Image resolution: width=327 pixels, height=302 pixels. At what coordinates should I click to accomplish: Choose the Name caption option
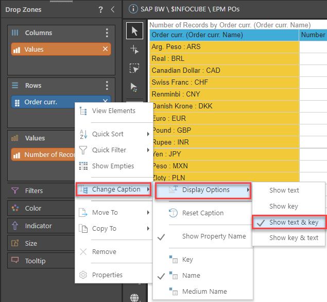pyautogui.click(x=191, y=276)
